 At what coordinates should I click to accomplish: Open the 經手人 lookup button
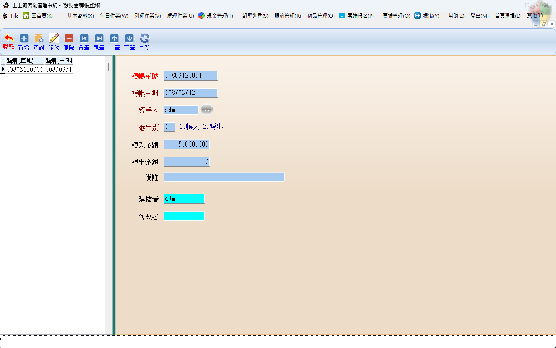[x=206, y=110]
